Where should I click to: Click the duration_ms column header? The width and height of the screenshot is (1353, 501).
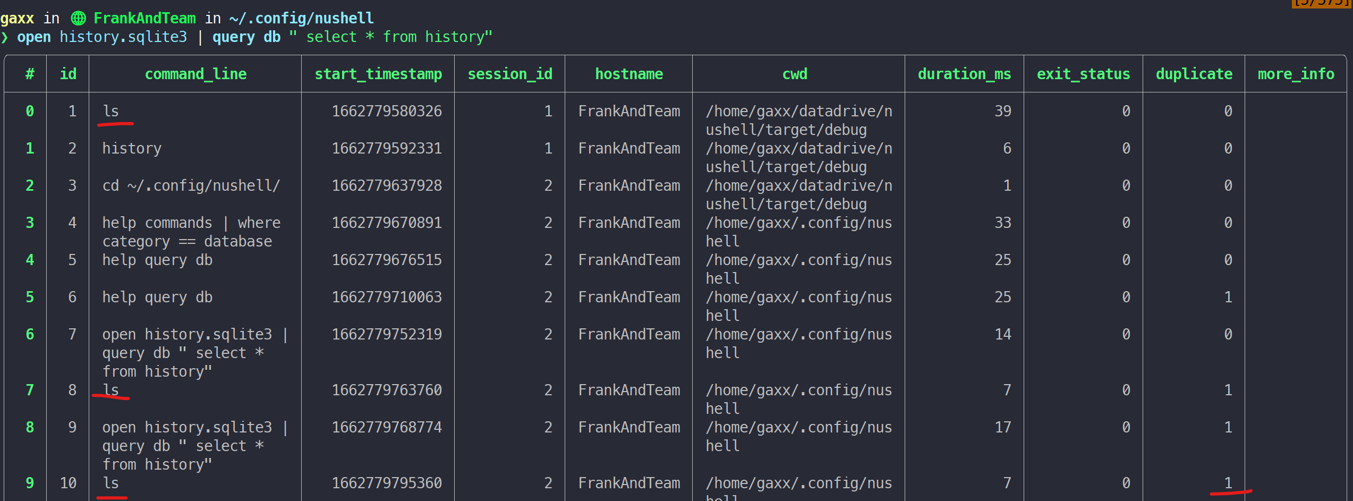(x=964, y=74)
